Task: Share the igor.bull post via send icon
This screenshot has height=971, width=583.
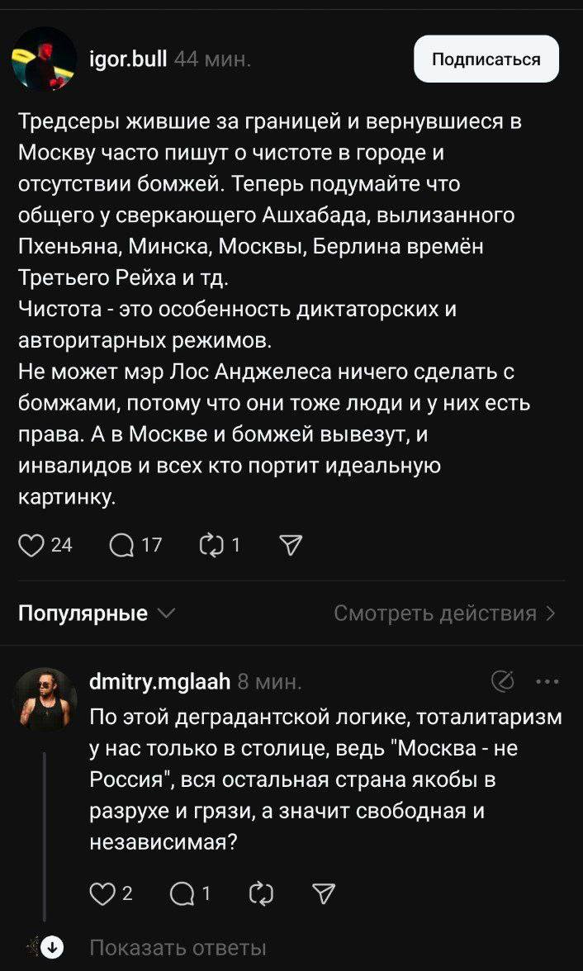Action: point(292,544)
